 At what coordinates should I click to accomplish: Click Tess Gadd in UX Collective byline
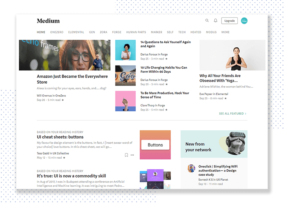(x=53, y=153)
